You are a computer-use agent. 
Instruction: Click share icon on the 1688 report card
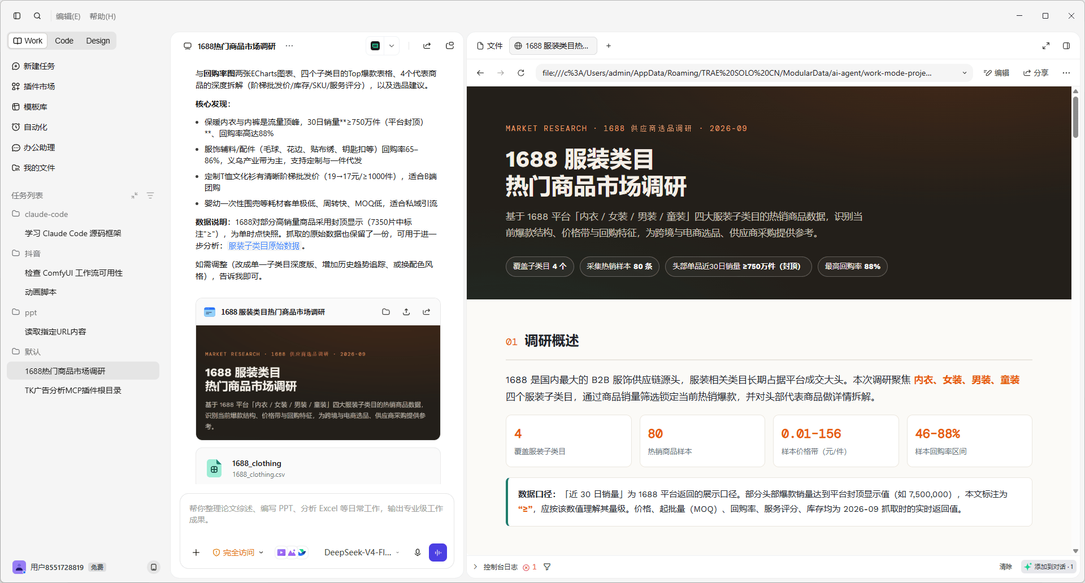427,312
